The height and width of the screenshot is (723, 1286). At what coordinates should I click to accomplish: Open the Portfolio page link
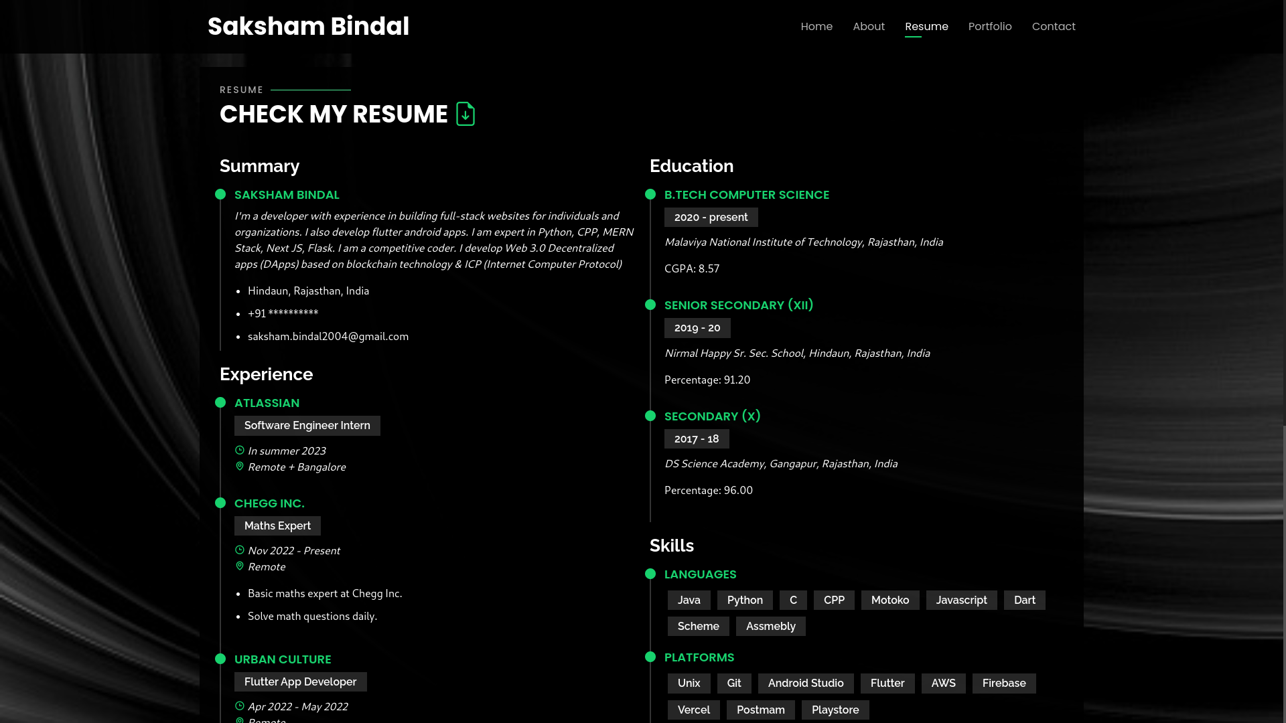coord(990,27)
